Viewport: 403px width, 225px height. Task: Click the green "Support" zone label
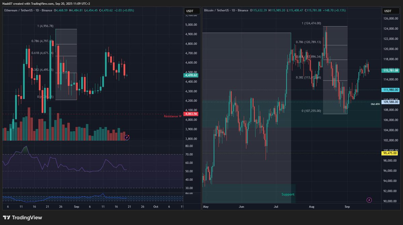click(x=288, y=194)
